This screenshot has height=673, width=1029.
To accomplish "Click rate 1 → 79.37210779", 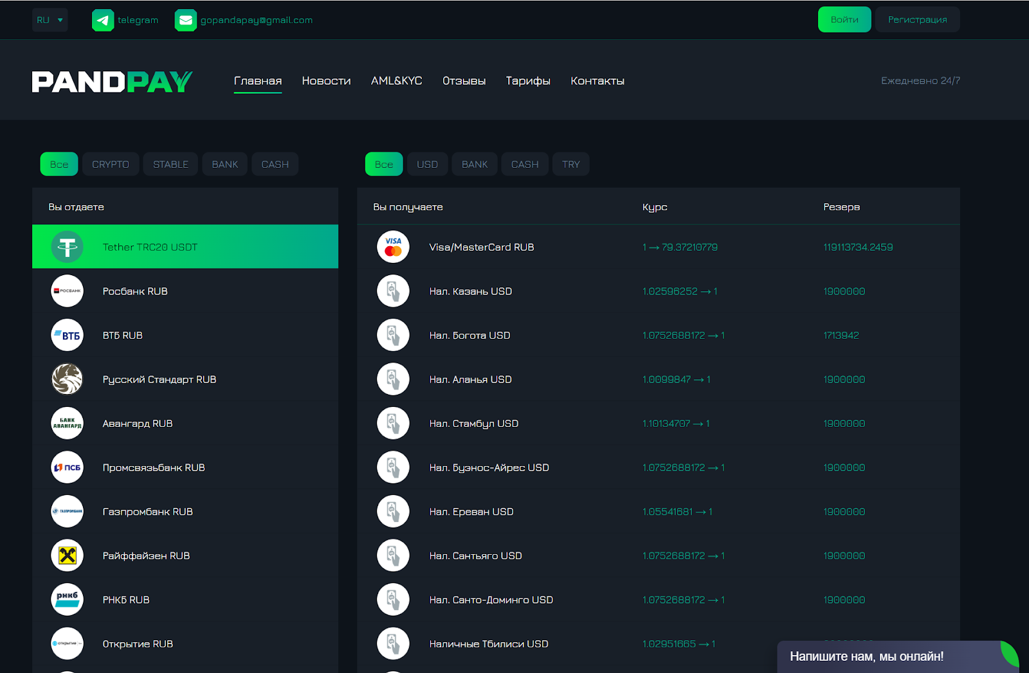I will [680, 247].
